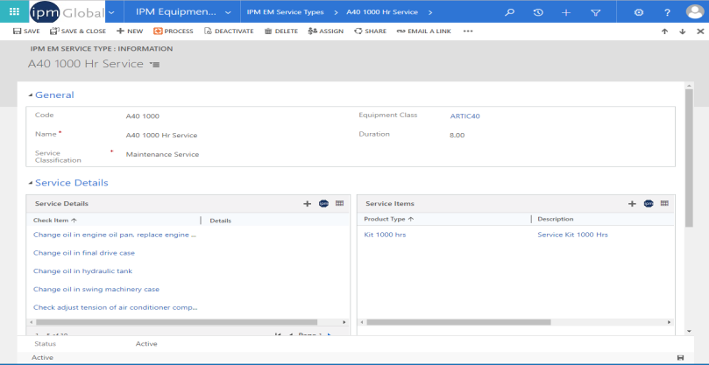Click the Code field value A40 1000

point(143,116)
